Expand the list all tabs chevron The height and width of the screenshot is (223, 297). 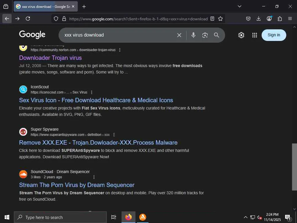click(239, 6)
